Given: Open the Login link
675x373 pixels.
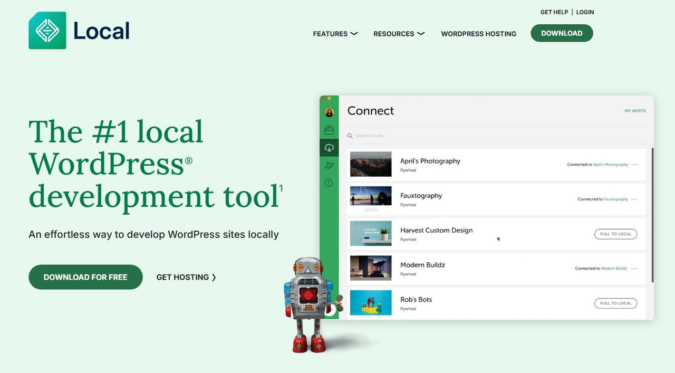Looking at the screenshot, I should [585, 12].
